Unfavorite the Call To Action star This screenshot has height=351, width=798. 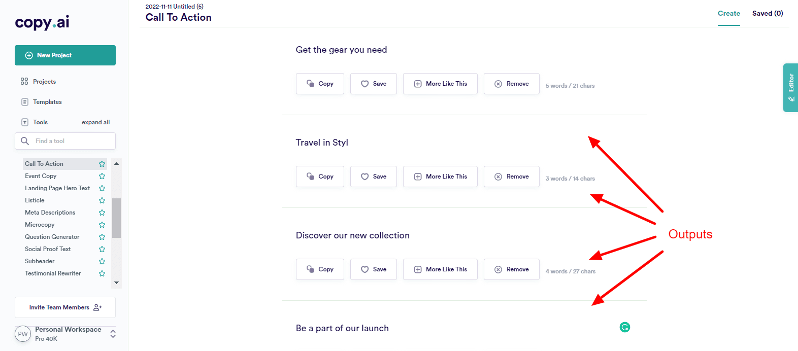pyautogui.click(x=102, y=164)
